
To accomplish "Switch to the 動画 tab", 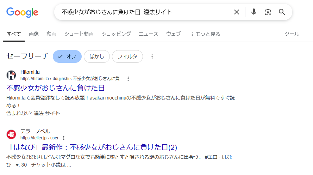I will point(51,34).
